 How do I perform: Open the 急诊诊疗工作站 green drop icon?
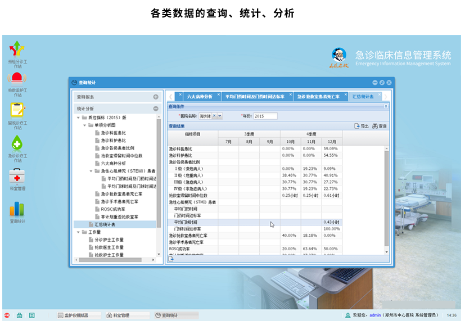coord(18,143)
